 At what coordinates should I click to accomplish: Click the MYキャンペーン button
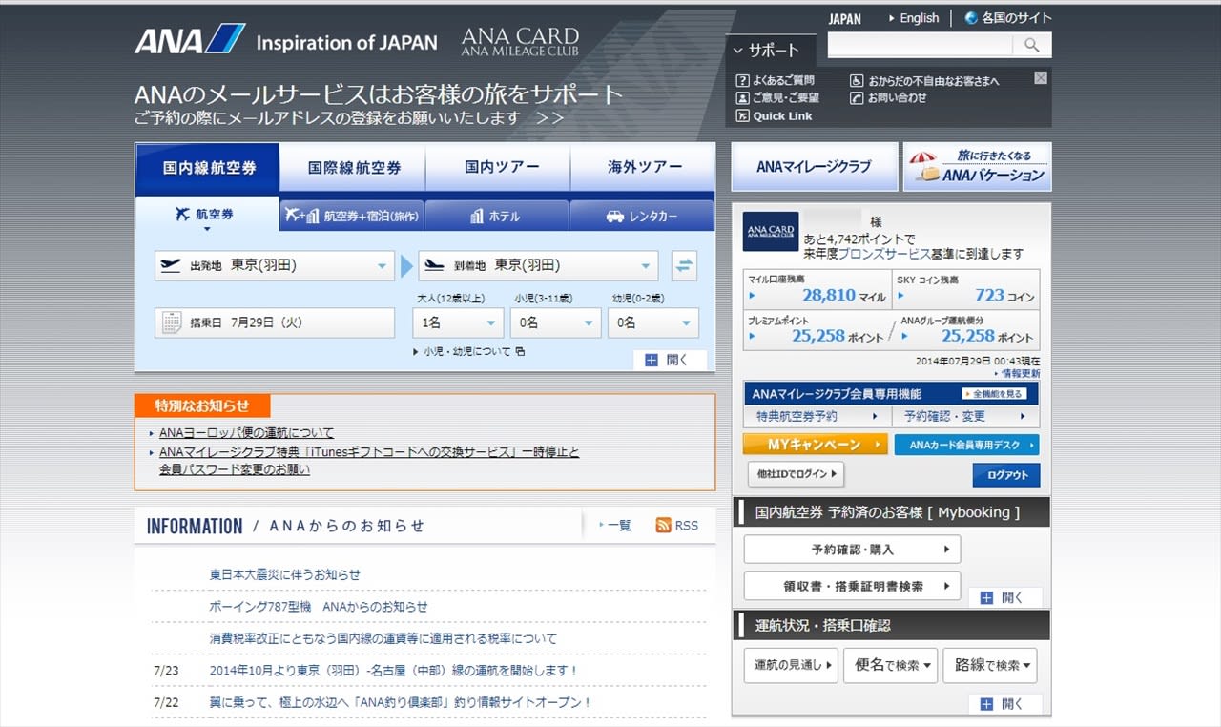pyautogui.click(x=816, y=445)
